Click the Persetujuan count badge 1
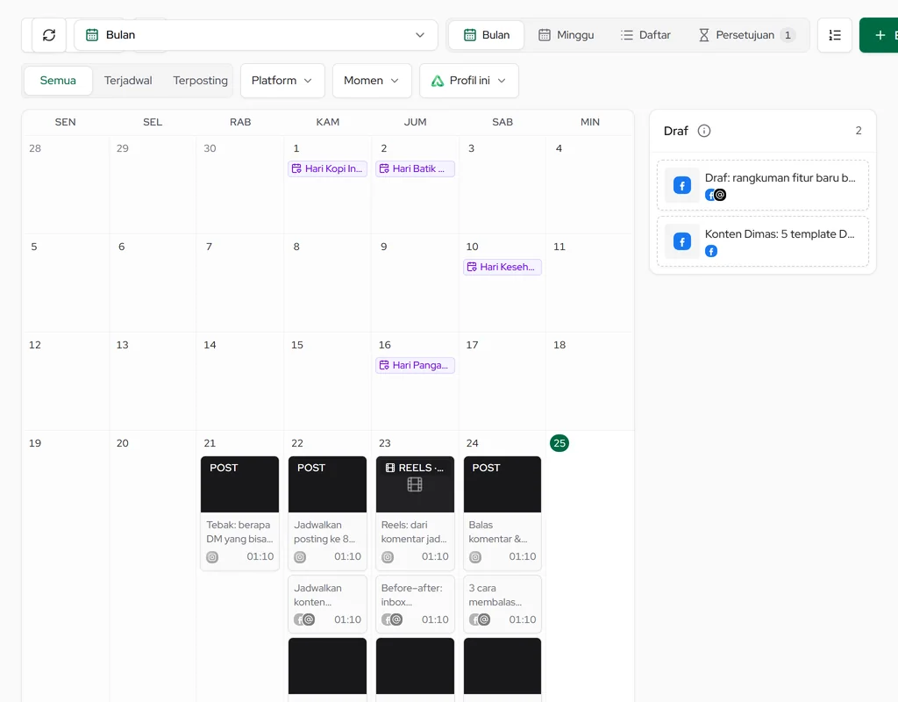This screenshot has height=702, width=898. pos(788,35)
